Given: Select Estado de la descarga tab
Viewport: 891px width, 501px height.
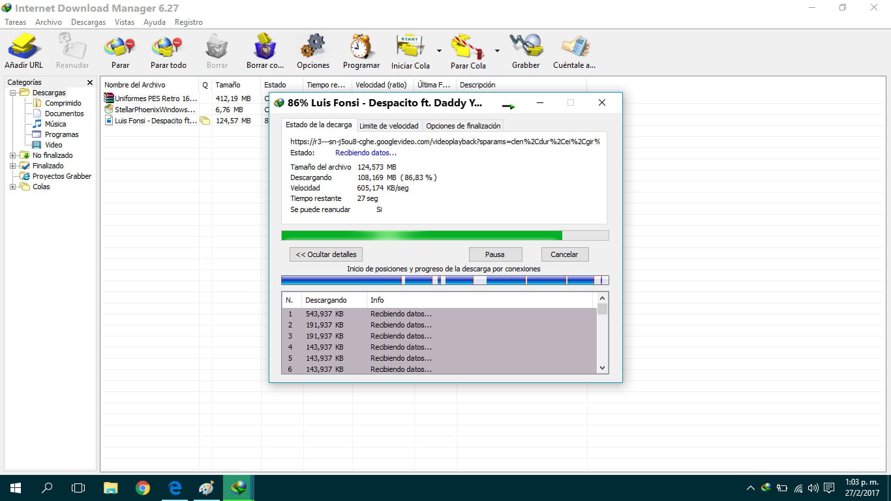Looking at the screenshot, I should point(318,125).
